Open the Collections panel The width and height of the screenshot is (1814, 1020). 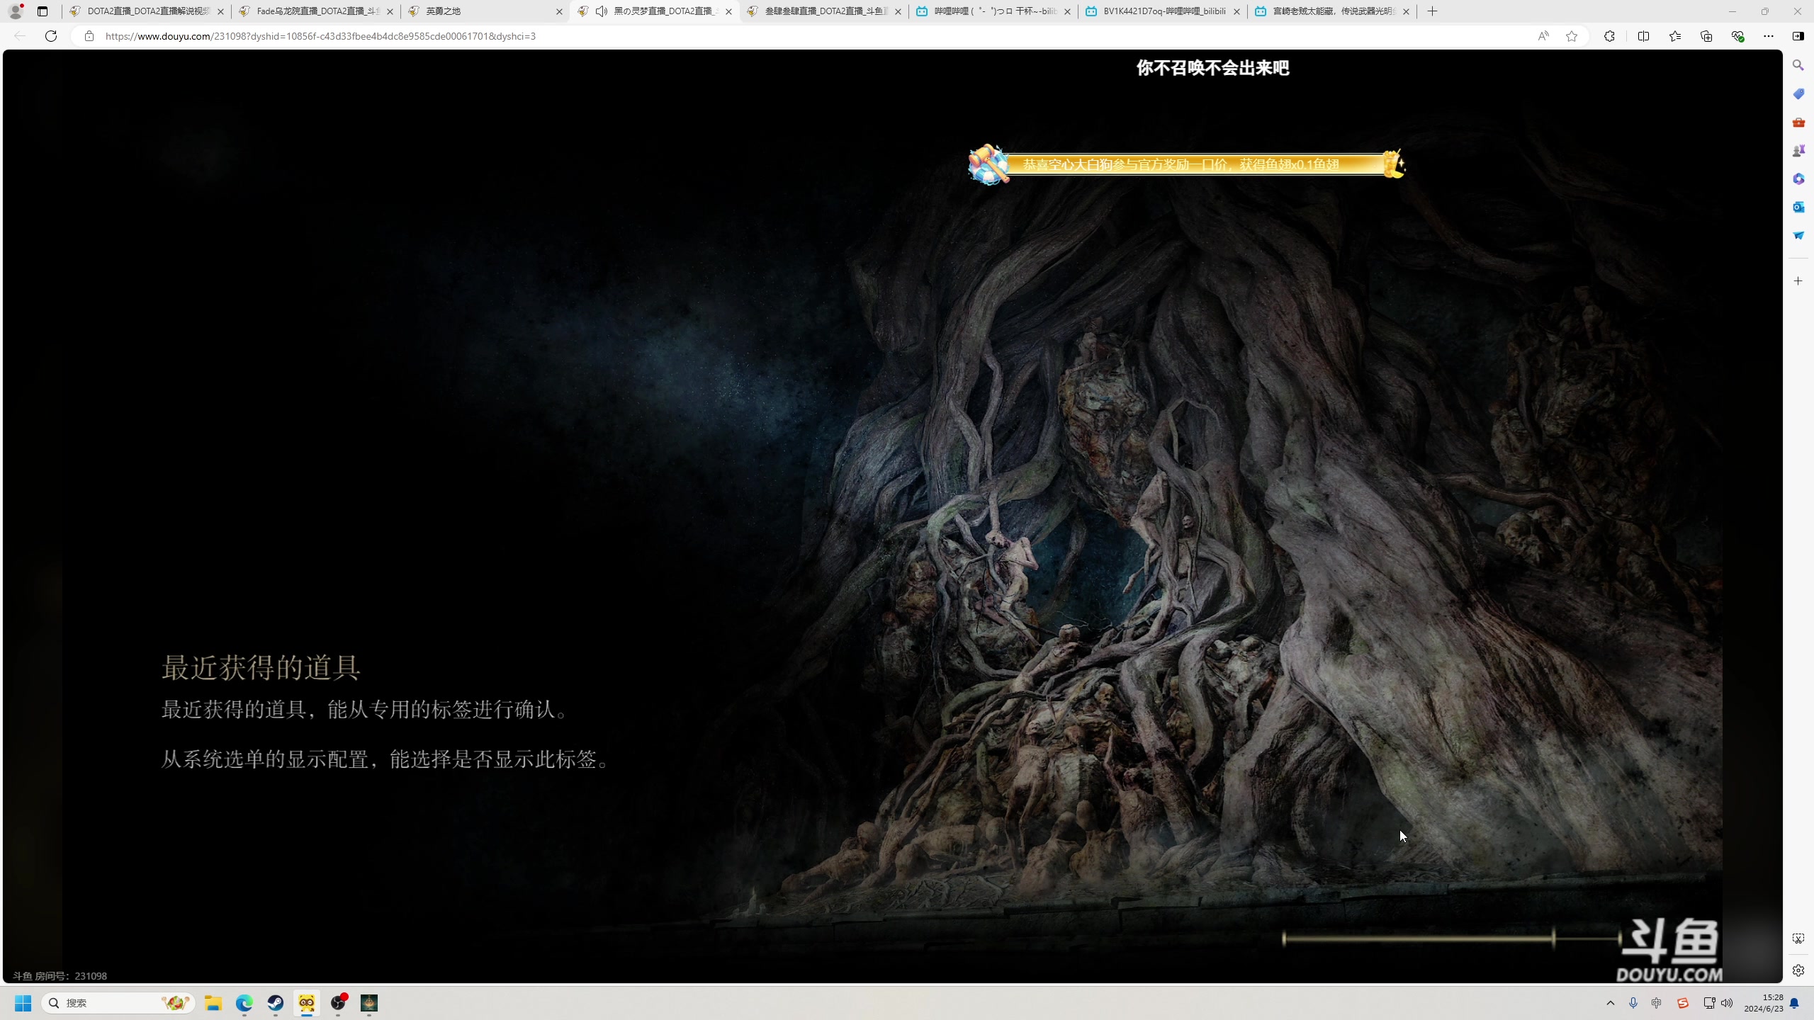pos(1706,36)
